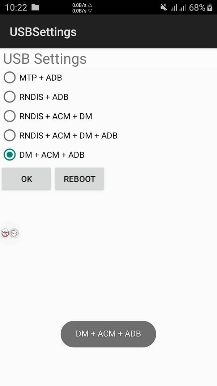Tap the 68% battery percentage text

197,7
